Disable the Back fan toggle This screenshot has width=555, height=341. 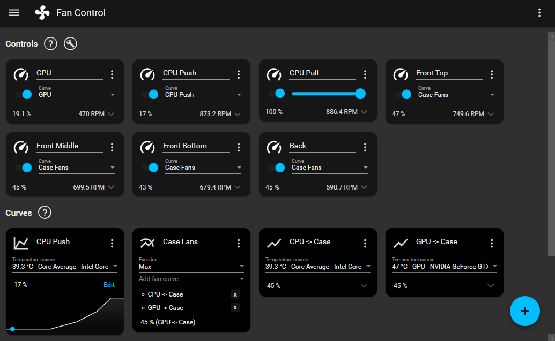point(279,168)
